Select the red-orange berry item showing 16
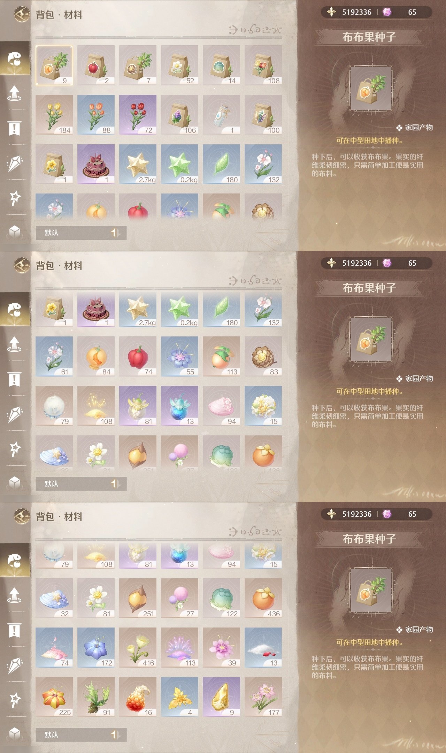The height and width of the screenshot is (753, 446). (138, 697)
